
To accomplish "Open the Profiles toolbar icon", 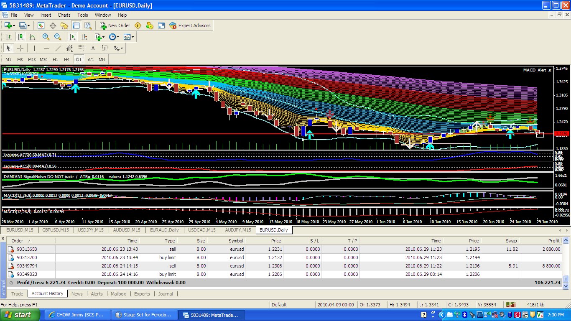I will pos(23,25).
